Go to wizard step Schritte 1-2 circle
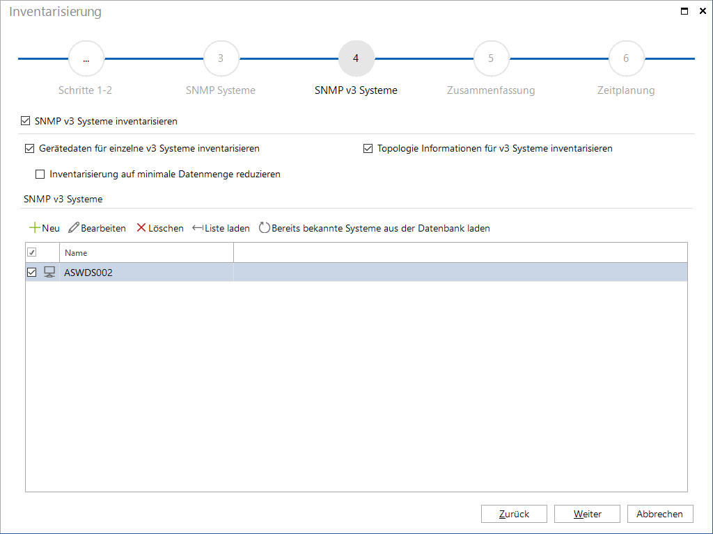The height and width of the screenshot is (534, 713). coord(86,58)
